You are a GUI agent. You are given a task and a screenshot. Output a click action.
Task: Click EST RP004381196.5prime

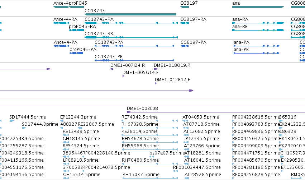pyautogui.click(x=233, y=171)
